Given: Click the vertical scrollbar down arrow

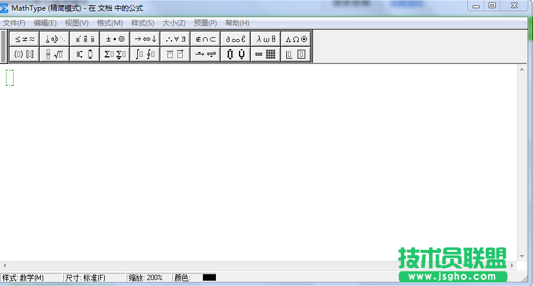Looking at the screenshot, I should 522,256.
